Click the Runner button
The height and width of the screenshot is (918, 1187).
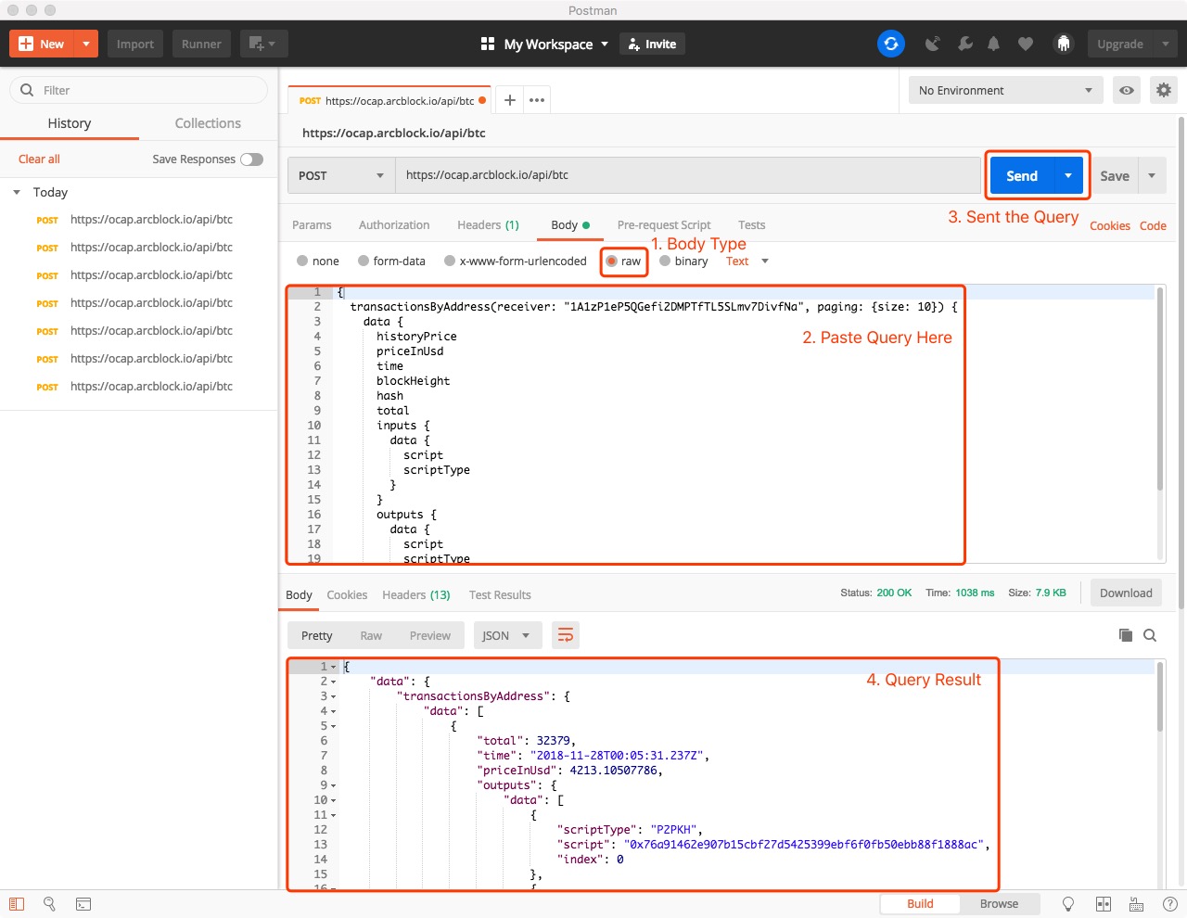click(x=201, y=44)
